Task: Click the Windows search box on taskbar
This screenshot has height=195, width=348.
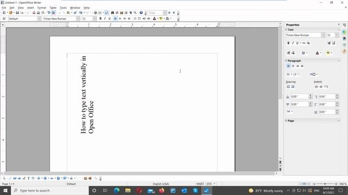Action: (49, 190)
